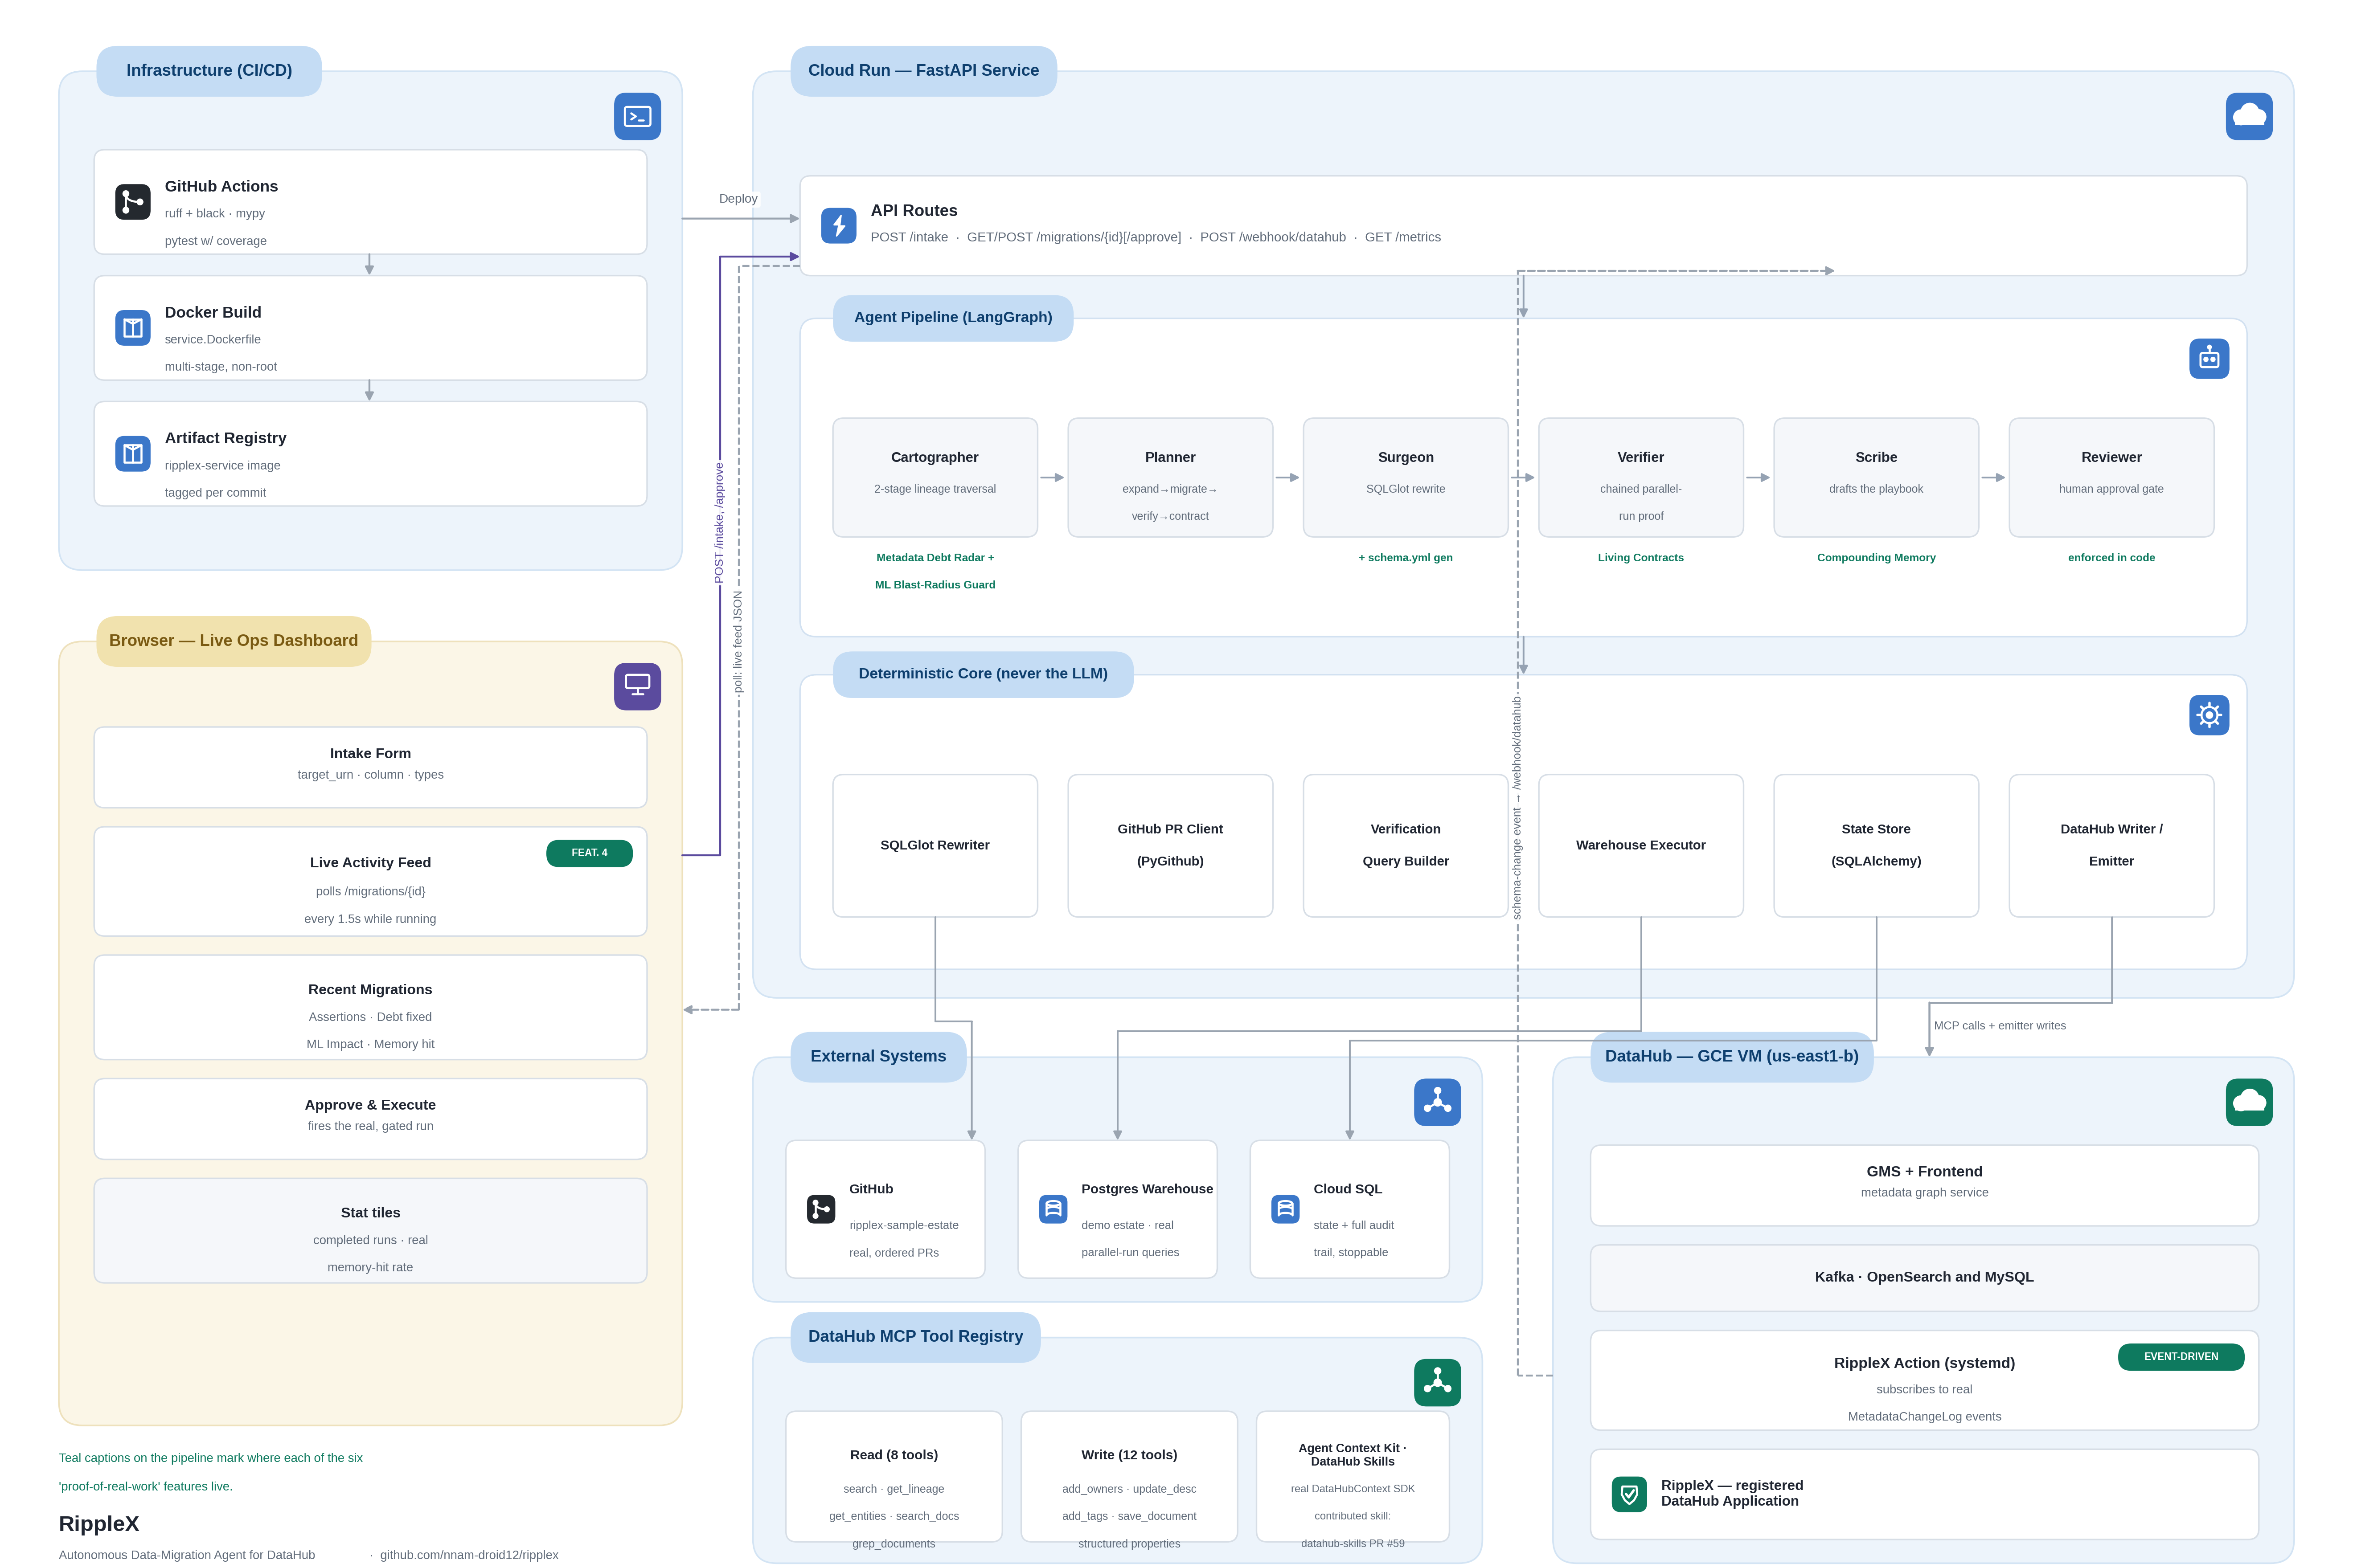The width and height of the screenshot is (2353, 1568).
Task: Click the 'MCP calls + emitter writes' label
Action: tap(2000, 1026)
